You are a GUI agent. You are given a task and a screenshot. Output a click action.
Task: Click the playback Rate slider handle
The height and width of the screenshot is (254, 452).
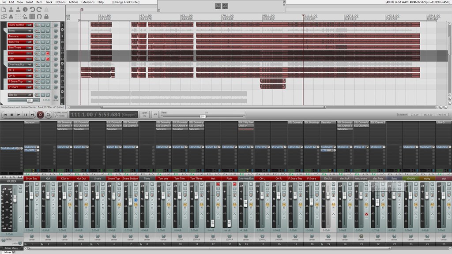203,116
